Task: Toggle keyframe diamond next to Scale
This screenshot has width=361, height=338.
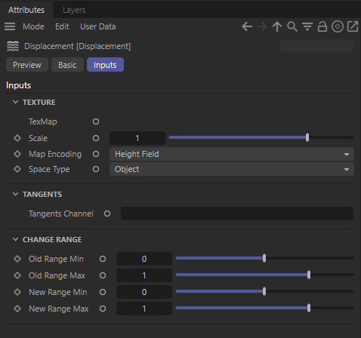Action: (17, 138)
